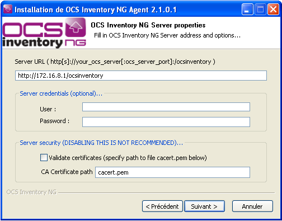Click the CA Certificate path field
Viewport: 282px width, 221px height.
click(x=172, y=172)
